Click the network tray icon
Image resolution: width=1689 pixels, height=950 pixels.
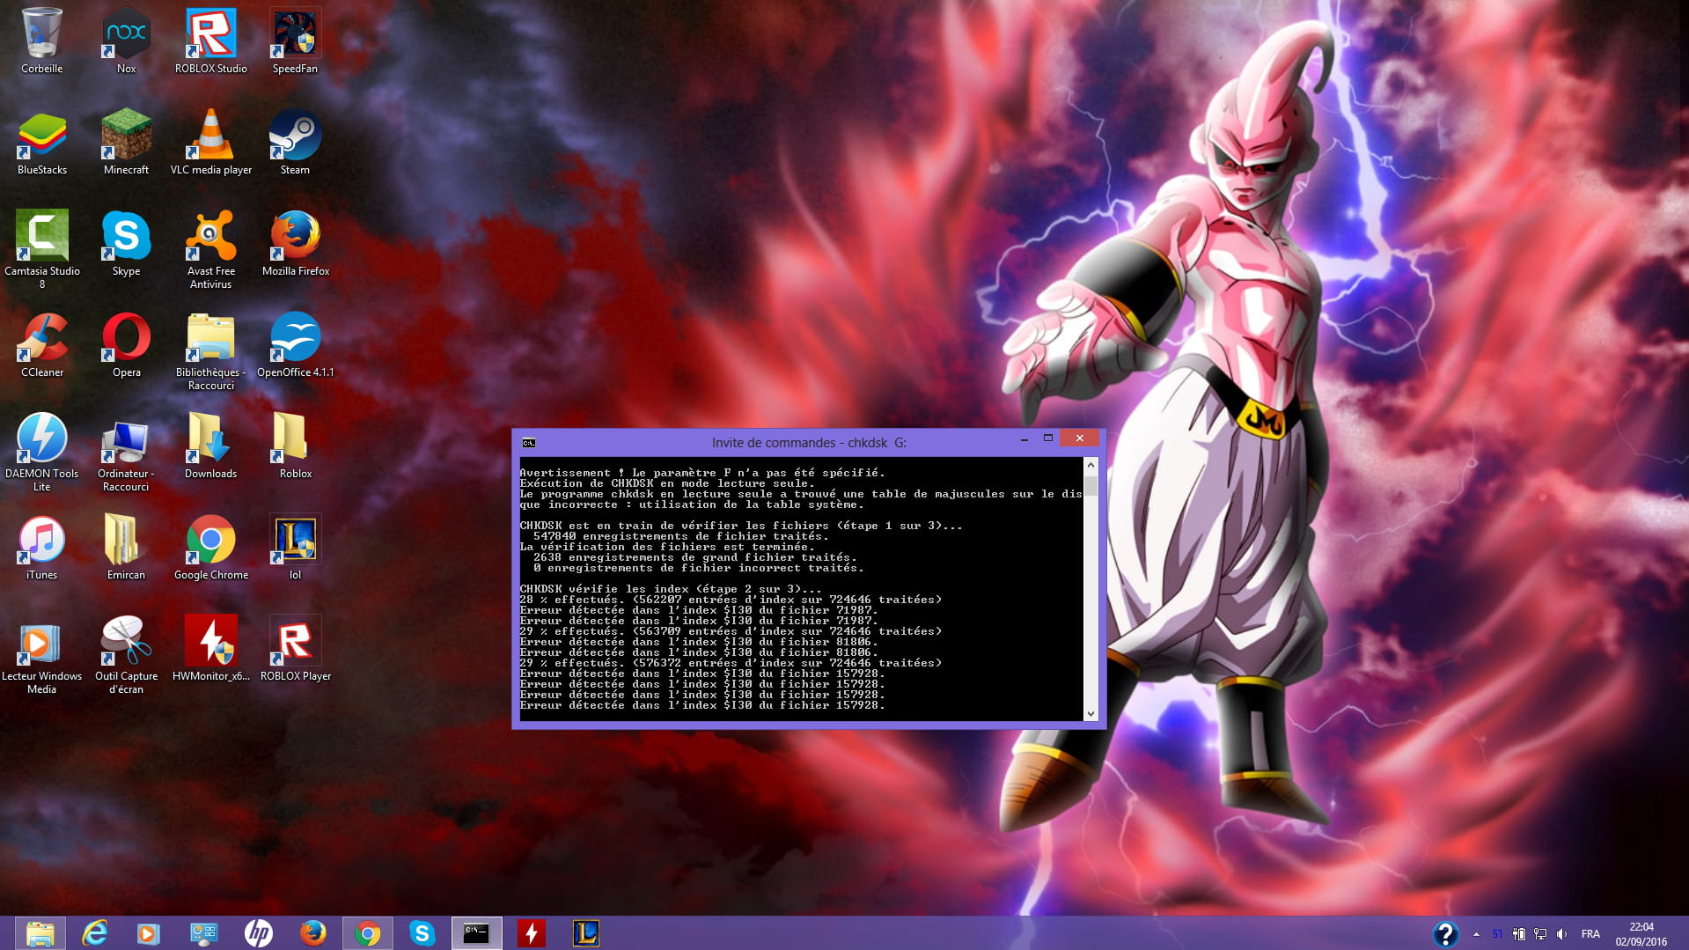tap(1540, 934)
